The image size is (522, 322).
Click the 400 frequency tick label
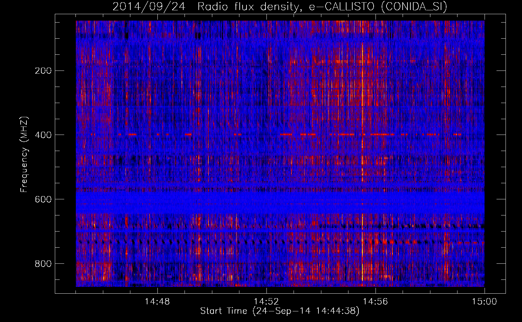pyautogui.click(x=43, y=135)
